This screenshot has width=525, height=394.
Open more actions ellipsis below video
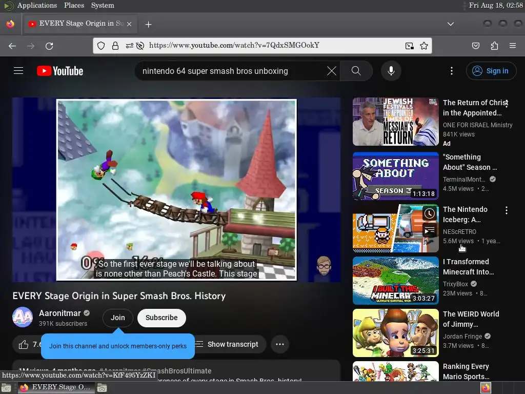(x=280, y=344)
